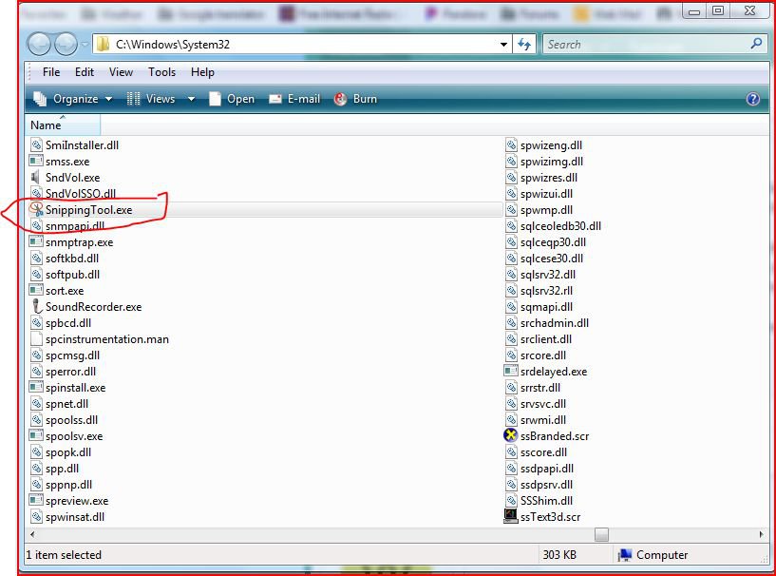Image resolution: width=776 pixels, height=576 pixels.
Task: Click the horizontal scrollbar thumb
Action: 601,534
